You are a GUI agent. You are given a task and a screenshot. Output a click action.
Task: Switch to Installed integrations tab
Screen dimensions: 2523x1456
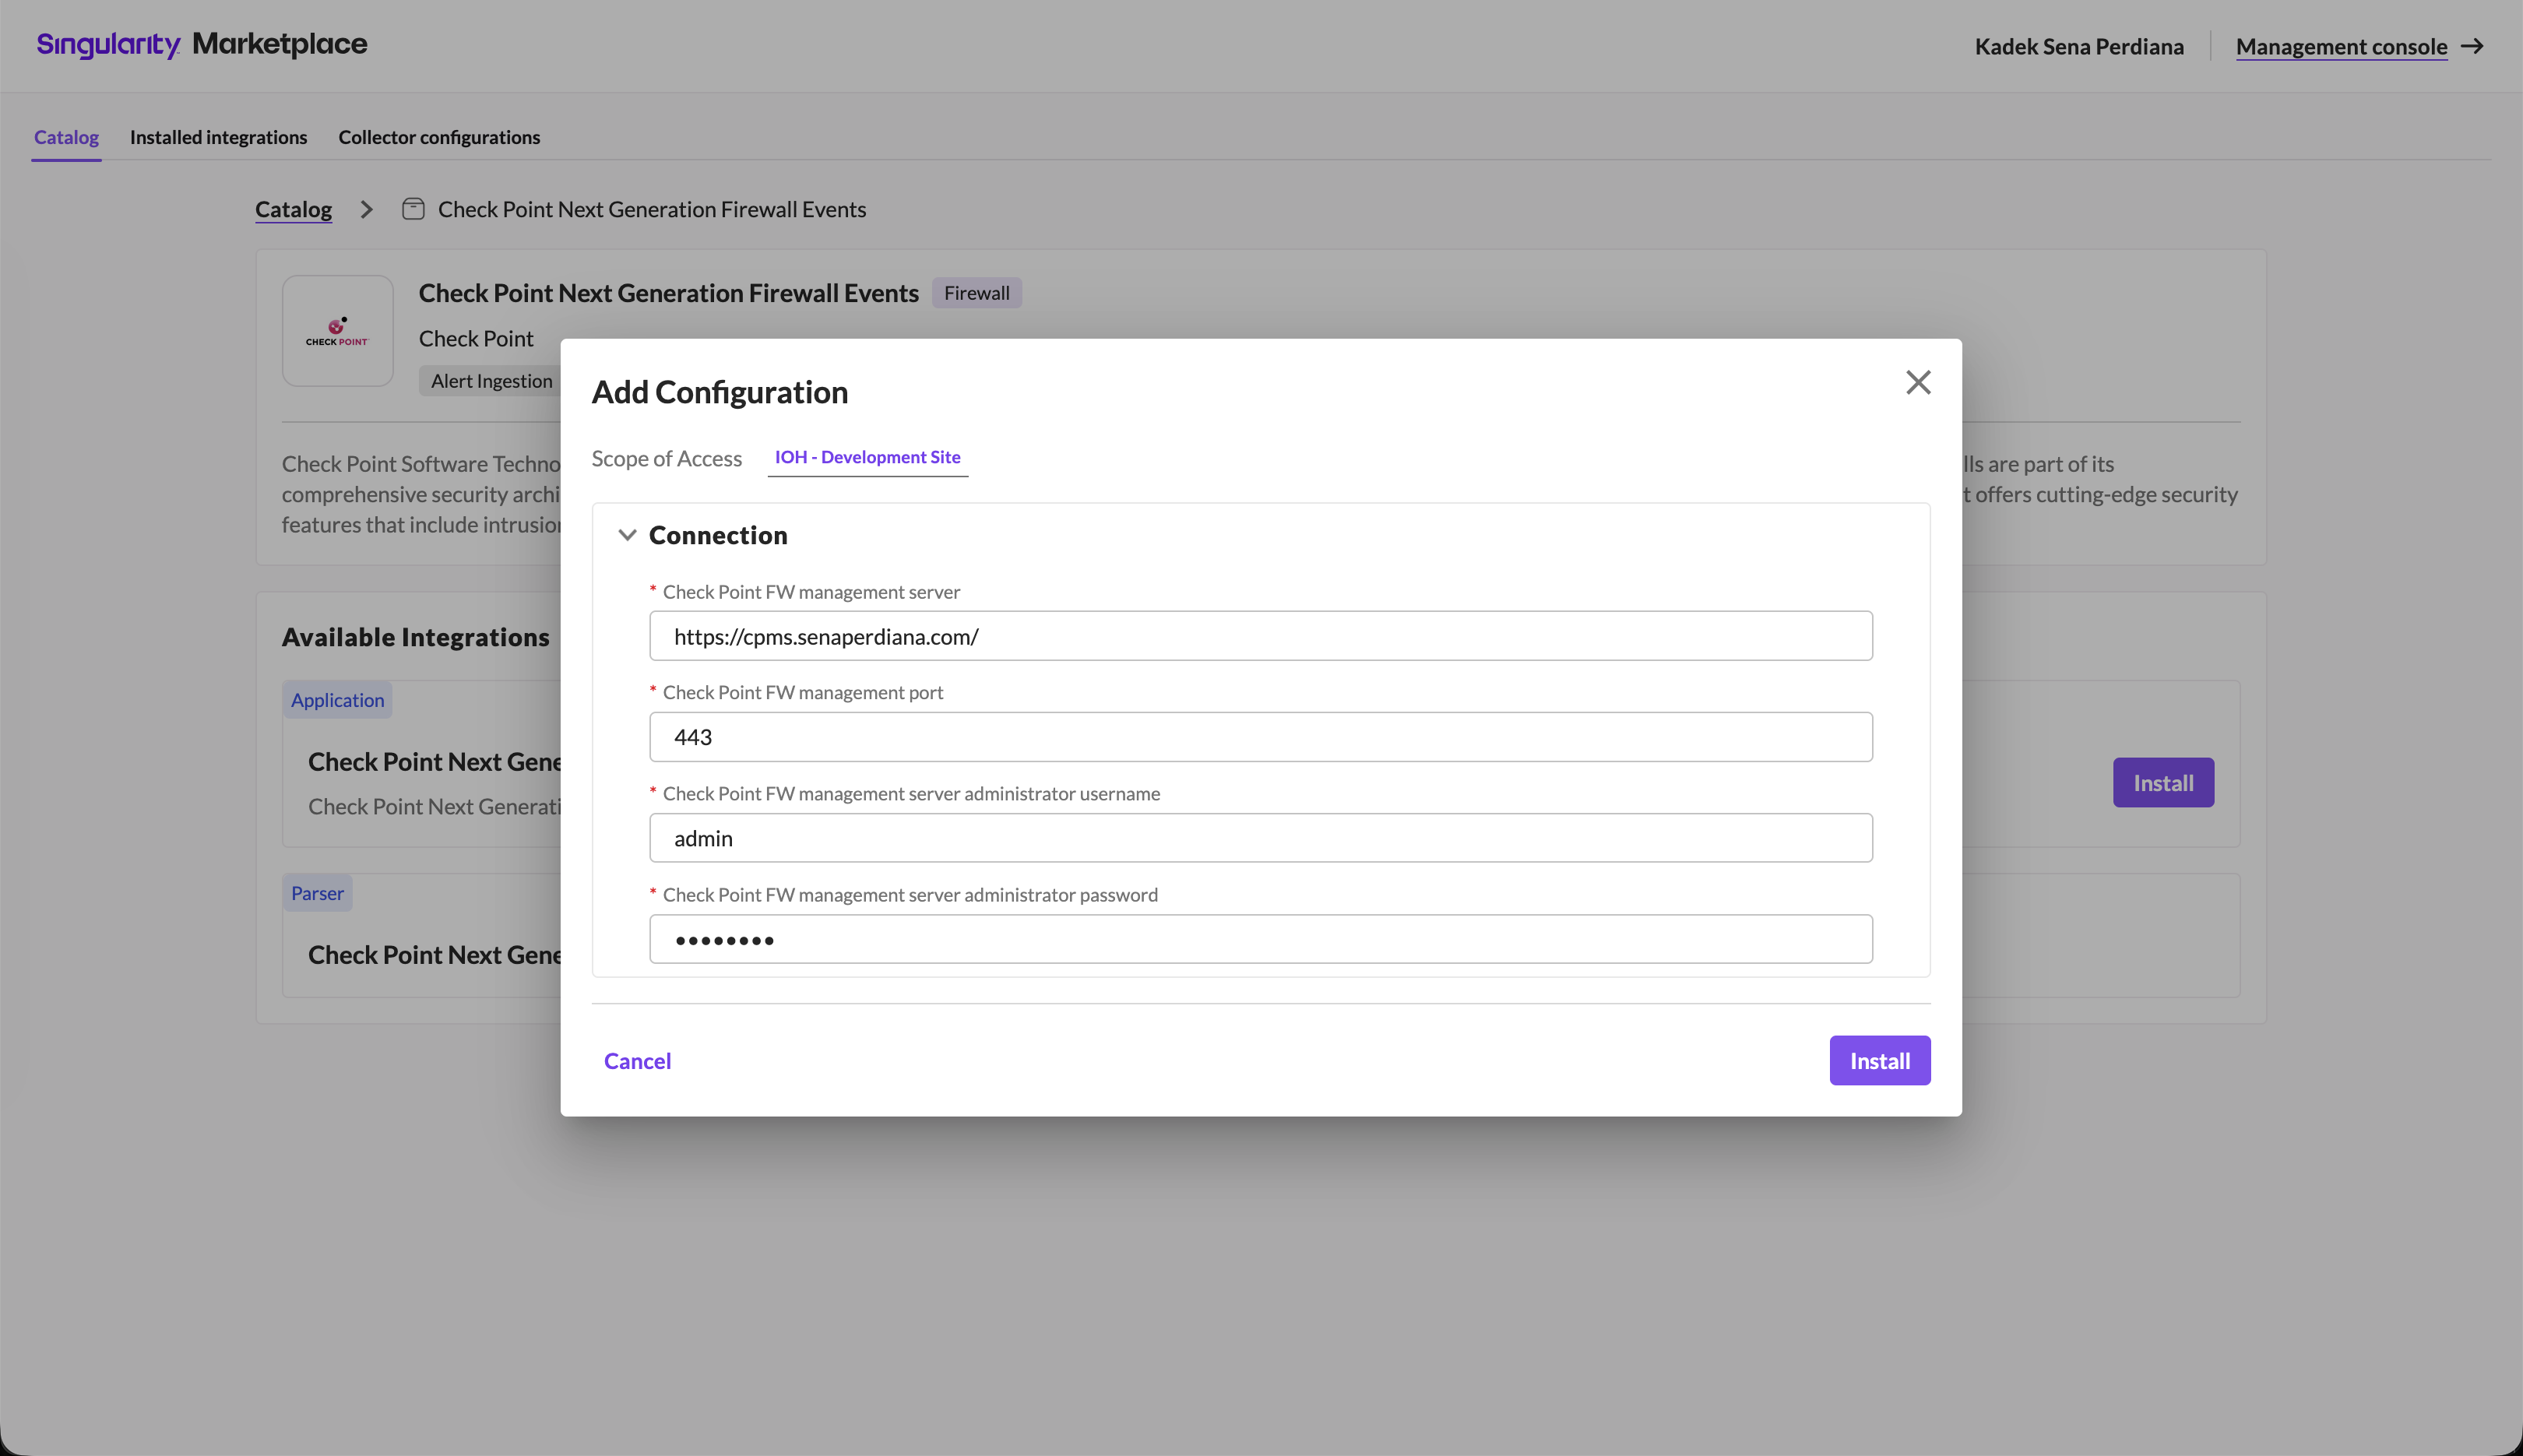pyautogui.click(x=218, y=137)
